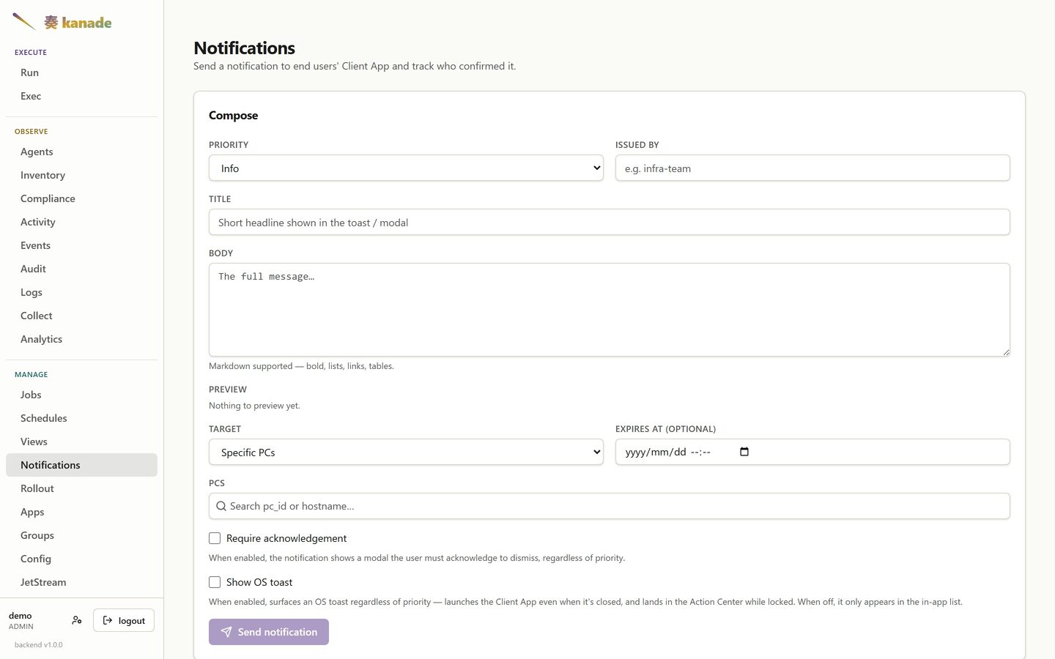View Logs from the sidebar
This screenshot has width=1055, height=659.
click(81, 292)
